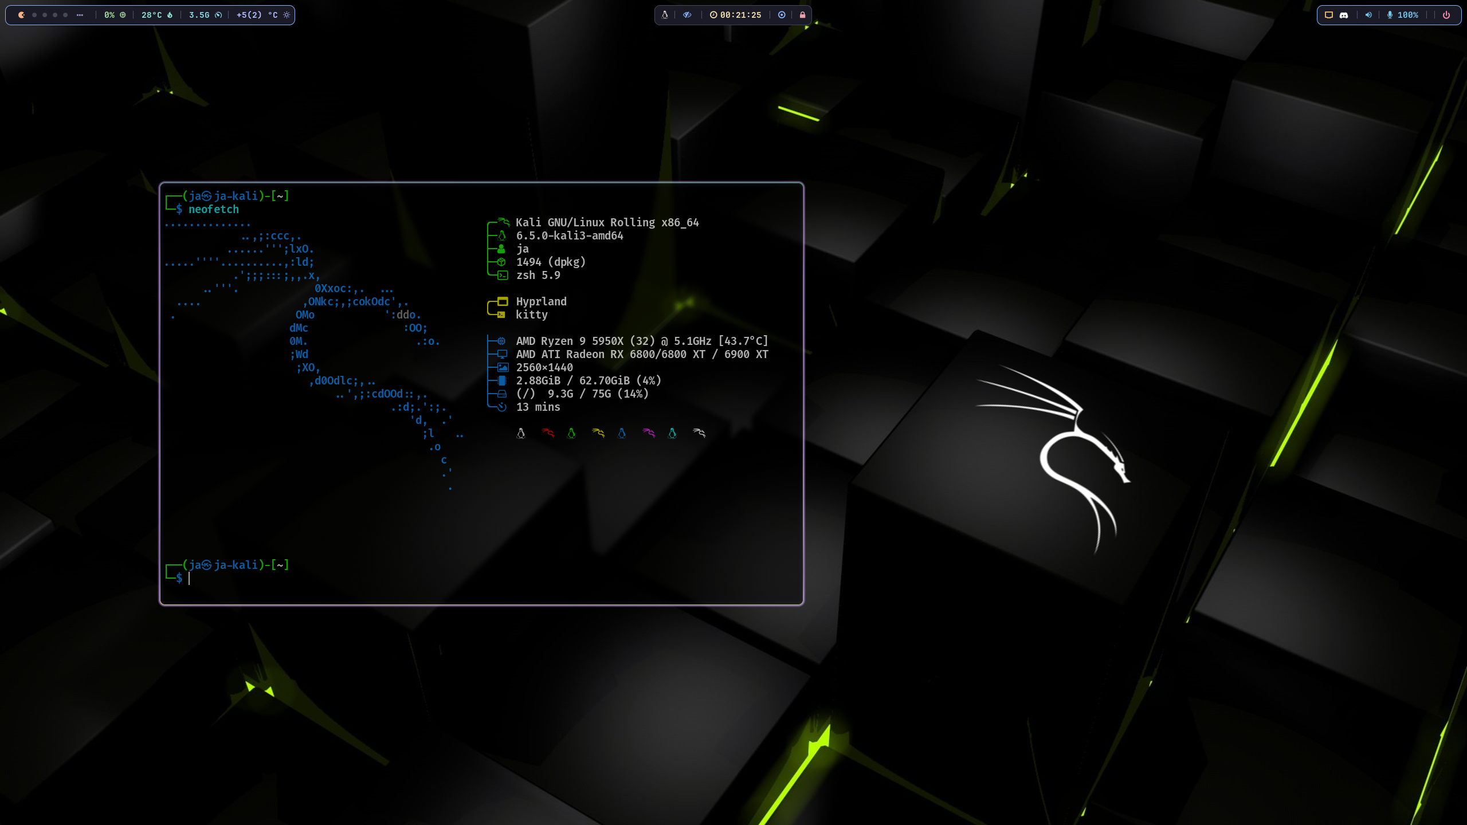Toggle the blue record circle icon
This screenshot has width=1467, height=825.
coord(782,15)
